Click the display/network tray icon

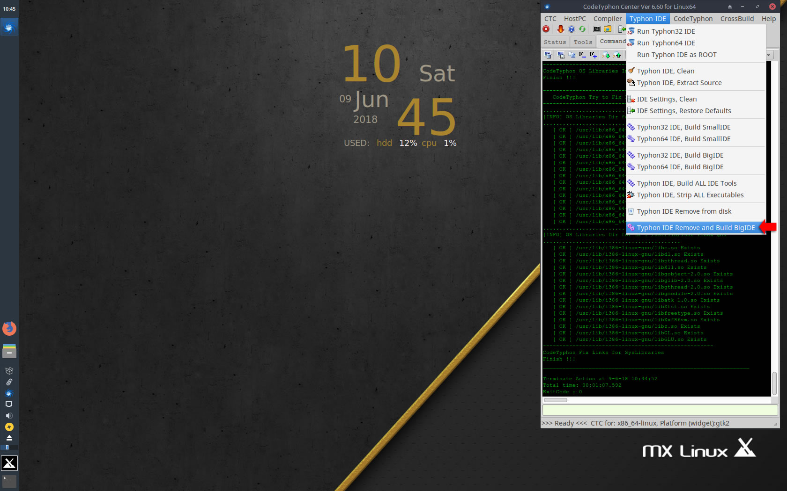pyautogui.click(x=9, y=404)
